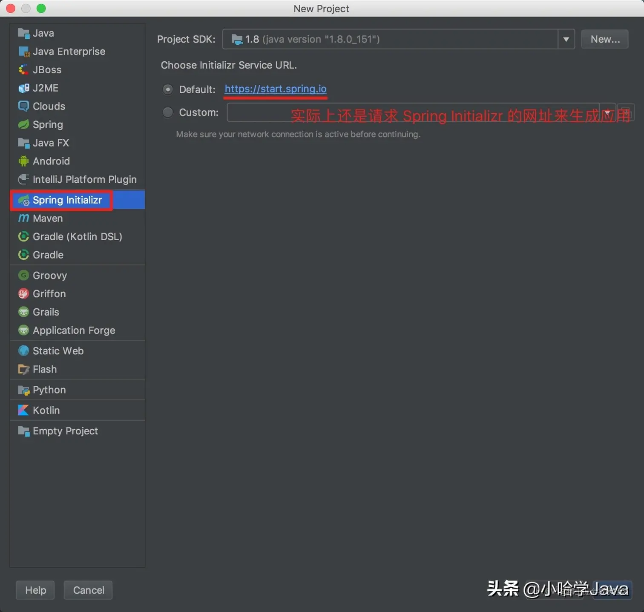
Task: Click the Application Forge icon
Action: pos(24,330)
